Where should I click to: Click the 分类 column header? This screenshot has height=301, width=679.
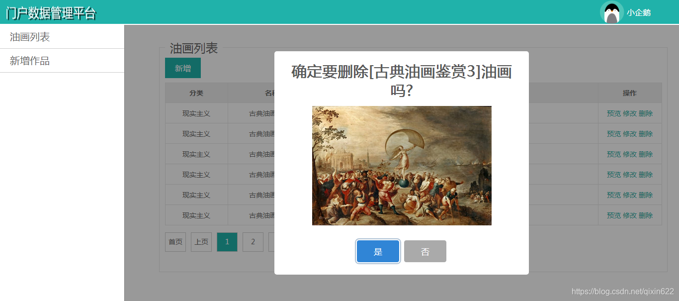196,93
